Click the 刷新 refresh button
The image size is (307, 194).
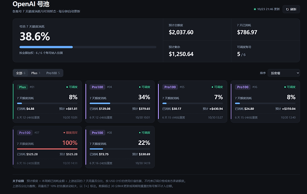coord(291,9)
